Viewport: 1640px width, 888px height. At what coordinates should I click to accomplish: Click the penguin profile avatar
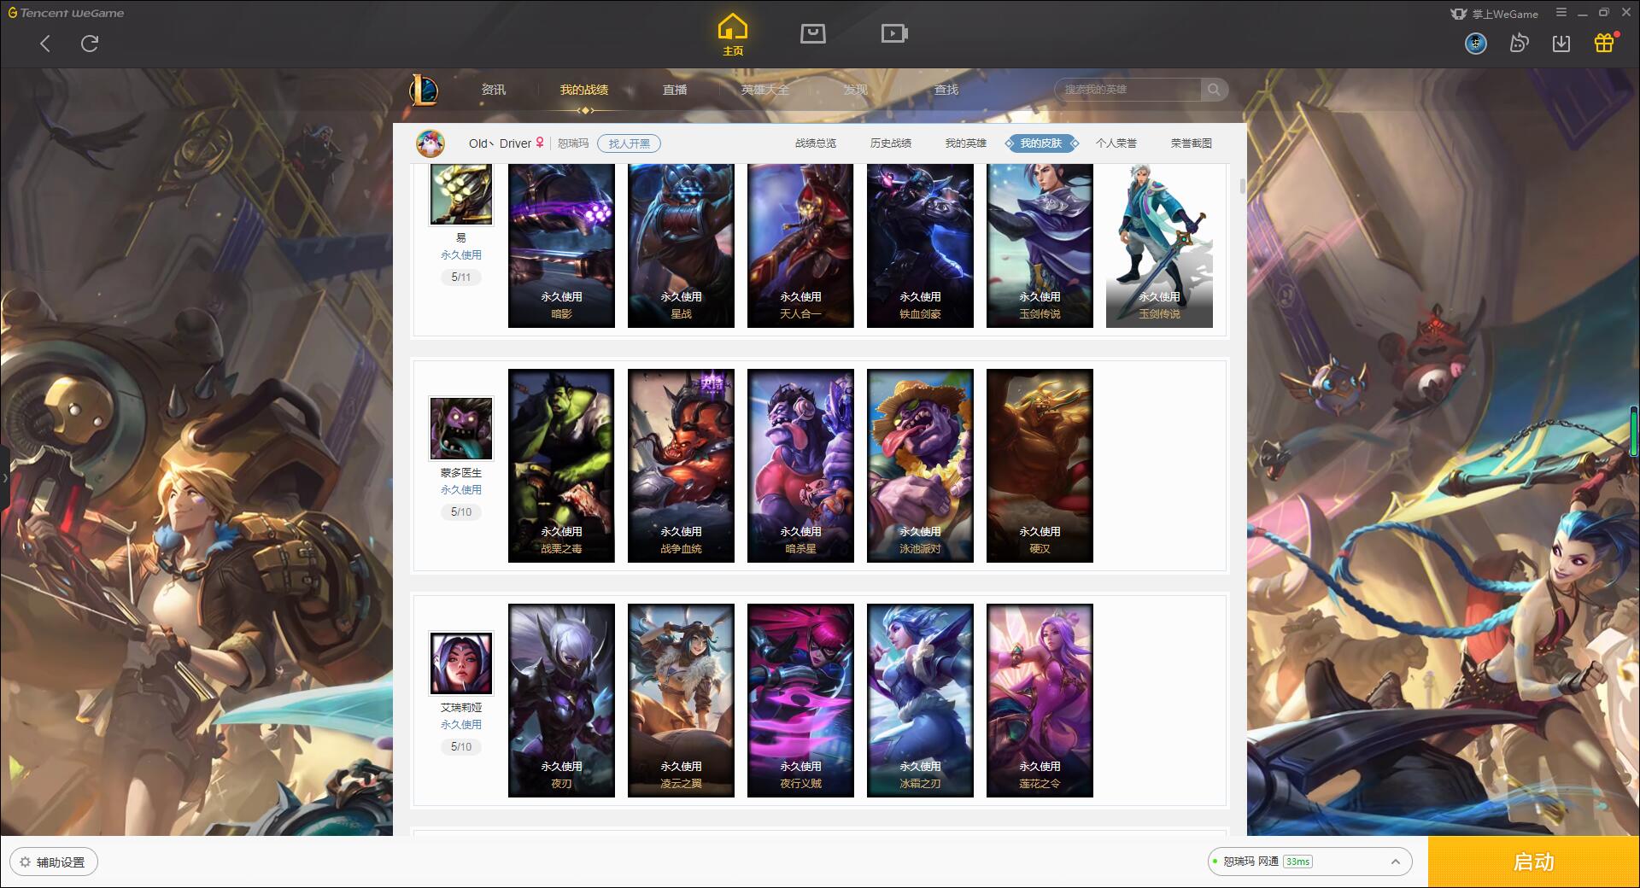point(430,143)
